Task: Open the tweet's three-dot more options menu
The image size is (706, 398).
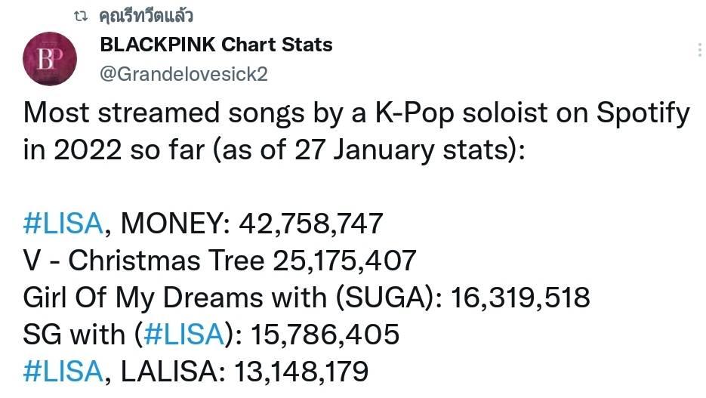Action: (700, 50)
